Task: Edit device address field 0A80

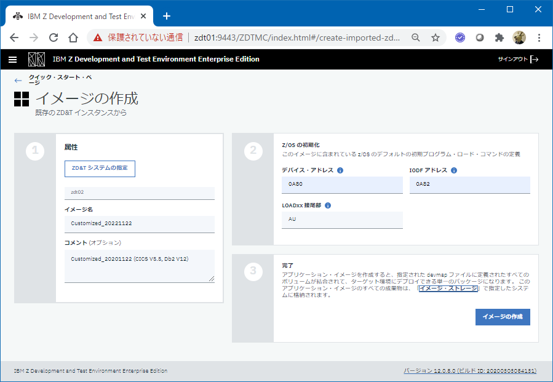Action: tap(342, 185)
